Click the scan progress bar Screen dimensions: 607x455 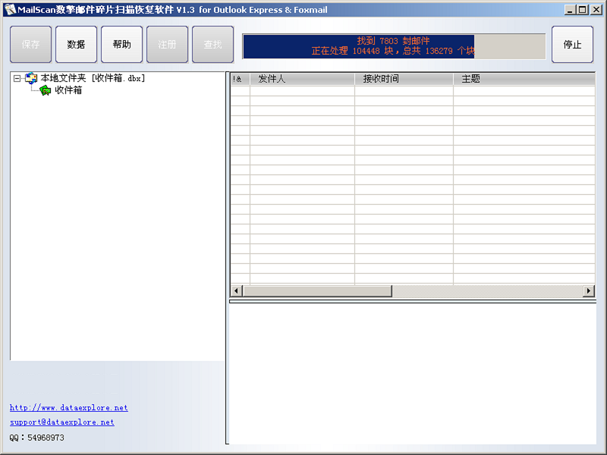[394, 46]
